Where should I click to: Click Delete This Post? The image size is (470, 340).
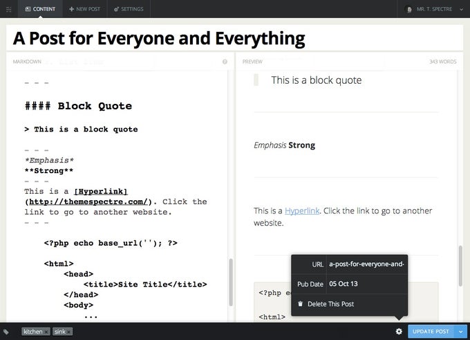(330, 304)
